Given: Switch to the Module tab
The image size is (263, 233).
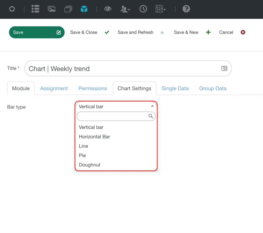Looking at the screenshot, I should 21,88.
